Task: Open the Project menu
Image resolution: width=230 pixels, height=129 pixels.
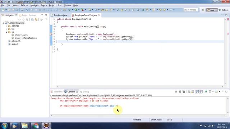Action: coord(52,5)
